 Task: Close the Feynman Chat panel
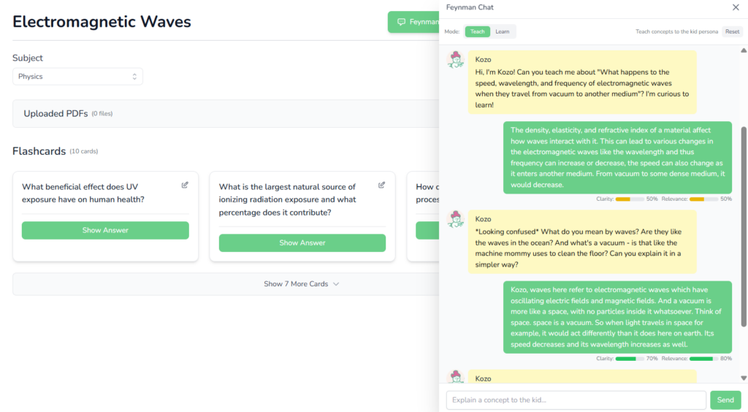(736, 7)
